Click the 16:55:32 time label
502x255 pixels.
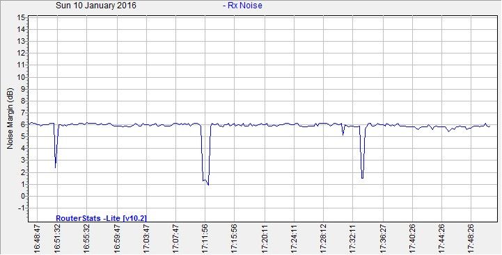tap(87, 238)
